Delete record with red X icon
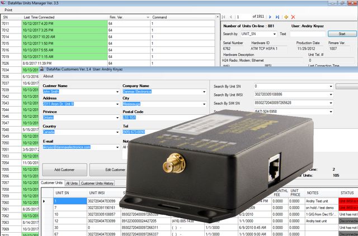 293,17
